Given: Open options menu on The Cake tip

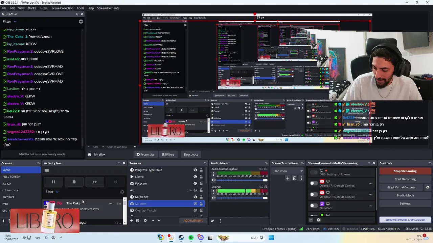Looking at the screenshot, I should (x=110, y=204).
